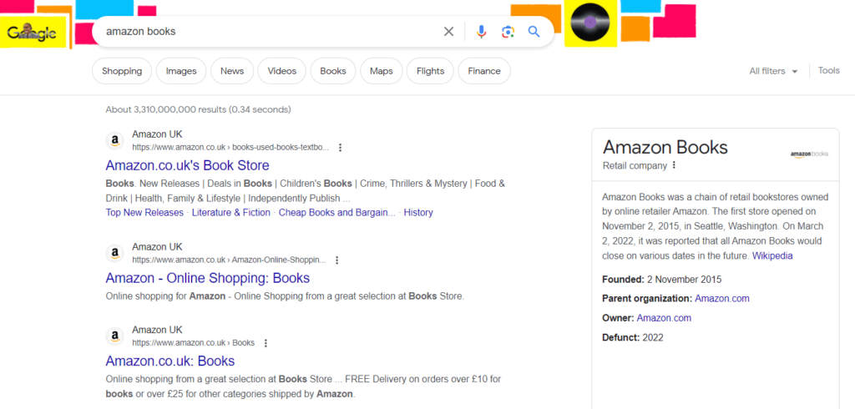The height and width of the screenshot is (409, 855).
Task: Click the amazon books logo thumbnail
Action: (x=809, y=154)
